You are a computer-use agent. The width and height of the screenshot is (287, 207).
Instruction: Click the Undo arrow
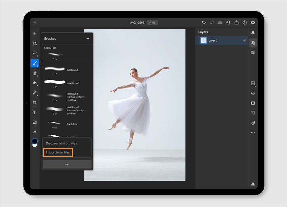tap(204, 22)
